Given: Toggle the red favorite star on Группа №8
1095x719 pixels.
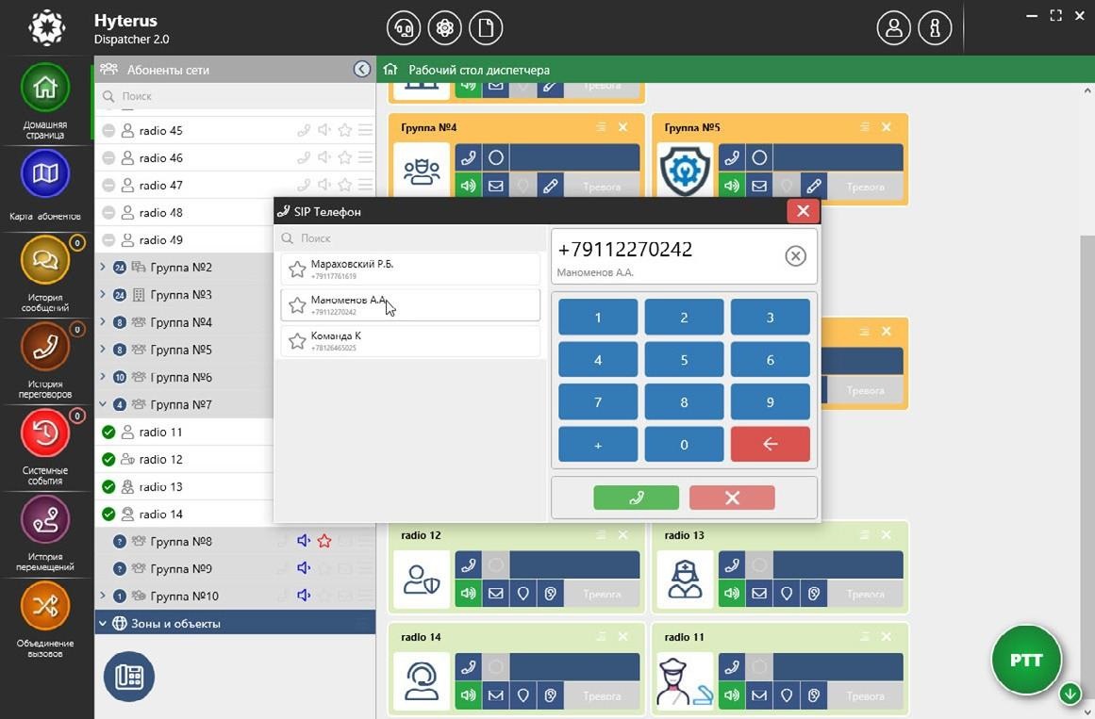Looking at the screenshot, I should pyautogui.click(x=324, y=541).
